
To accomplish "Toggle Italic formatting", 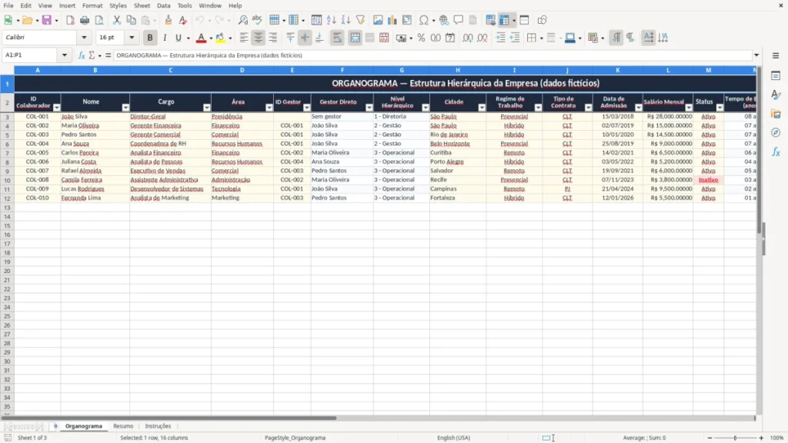I will click(x=165, y=38).
